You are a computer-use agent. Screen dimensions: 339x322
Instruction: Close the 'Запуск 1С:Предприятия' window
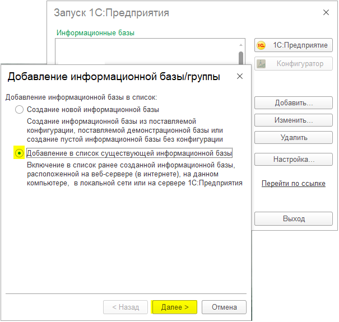click(x=326, y=12)
